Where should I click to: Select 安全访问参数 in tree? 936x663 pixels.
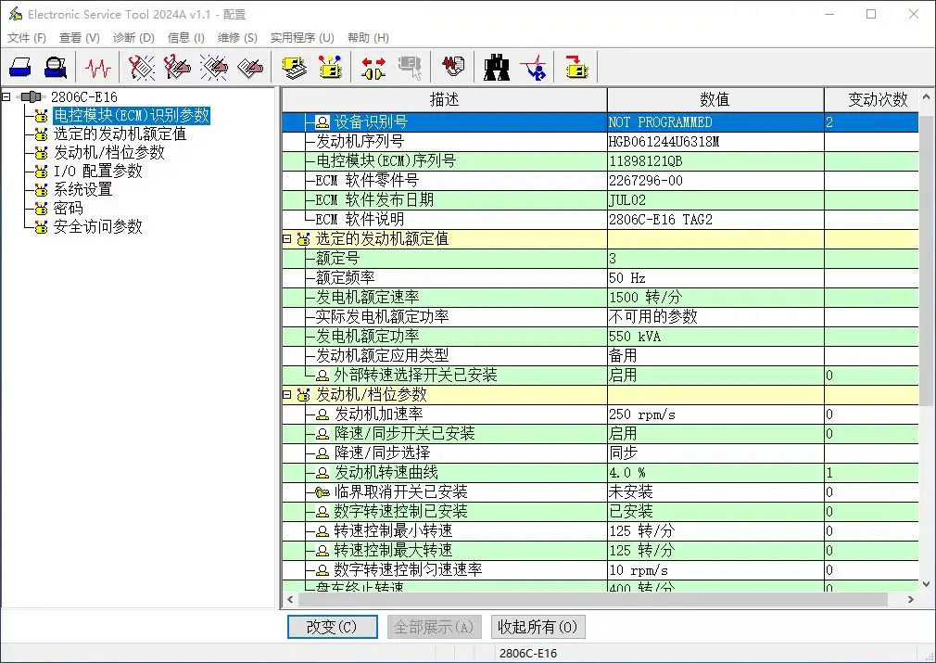[x=98, y=227]
